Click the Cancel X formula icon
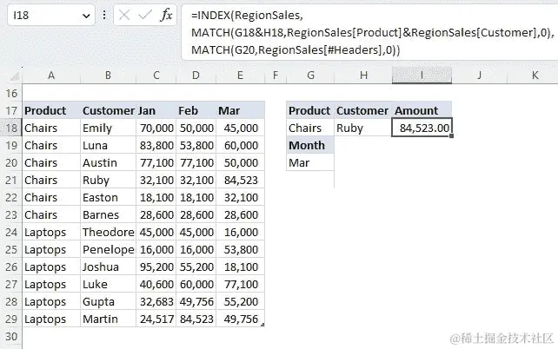Screen dimensions: 558x349 [x=124, y=16]
